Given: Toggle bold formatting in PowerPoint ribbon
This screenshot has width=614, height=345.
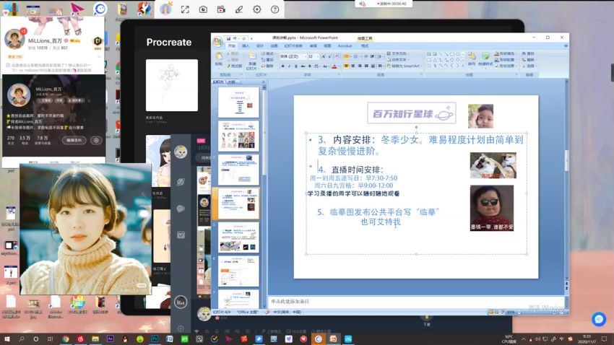Looking at the screenshot, I should pyautogui.click(x=282, y=66).
